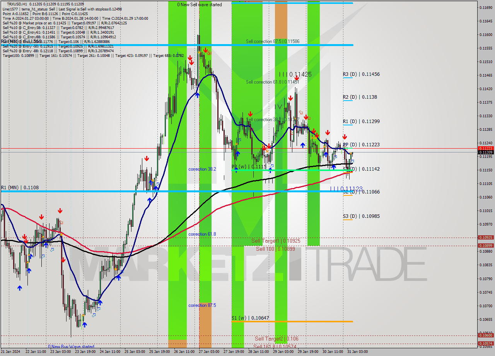Select the 'R2 (D) | 0.1138' pivot label

[360, 97]
